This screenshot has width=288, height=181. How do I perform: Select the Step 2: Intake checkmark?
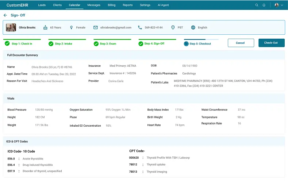click(51, 43)
